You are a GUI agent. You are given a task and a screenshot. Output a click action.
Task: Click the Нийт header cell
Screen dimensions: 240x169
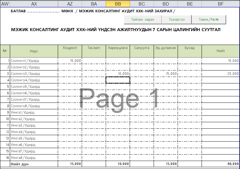(x=221, y=51)
